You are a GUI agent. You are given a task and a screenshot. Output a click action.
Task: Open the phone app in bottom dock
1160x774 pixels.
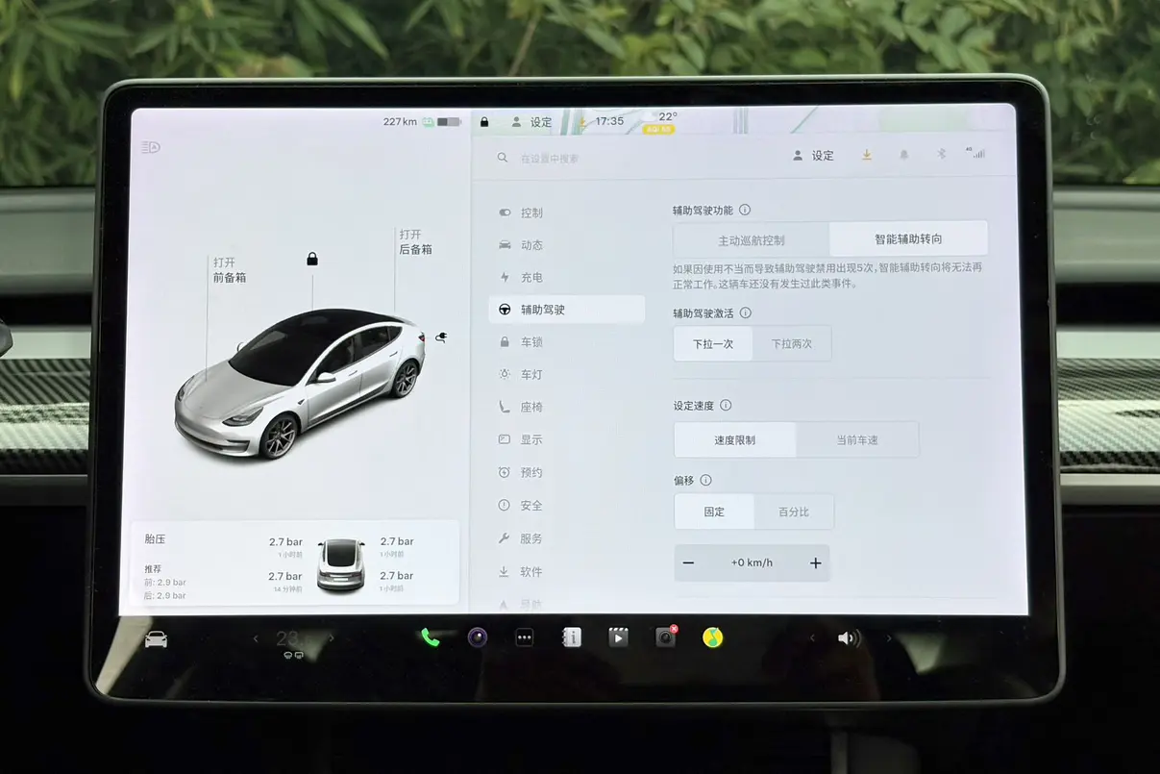[430, 637]
